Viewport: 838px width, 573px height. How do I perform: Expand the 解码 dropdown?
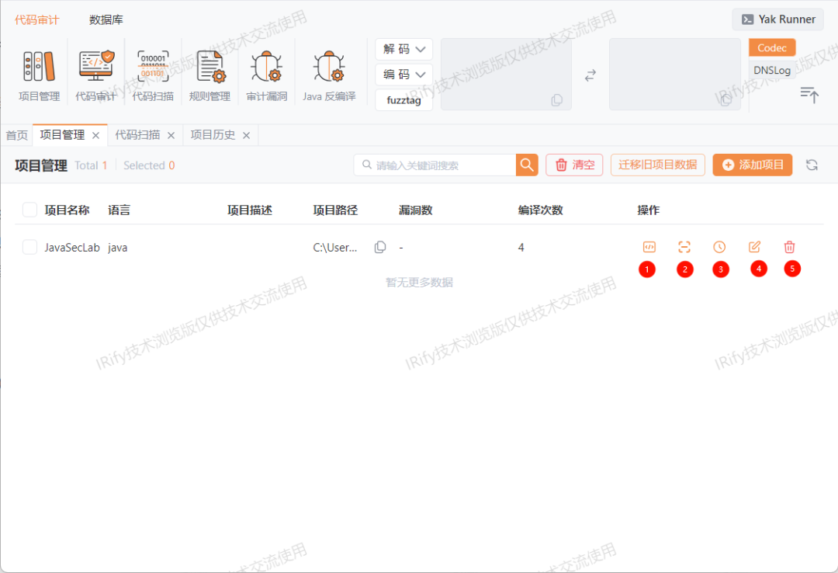404,49
